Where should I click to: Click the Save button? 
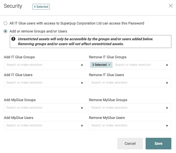coord(158,143)
